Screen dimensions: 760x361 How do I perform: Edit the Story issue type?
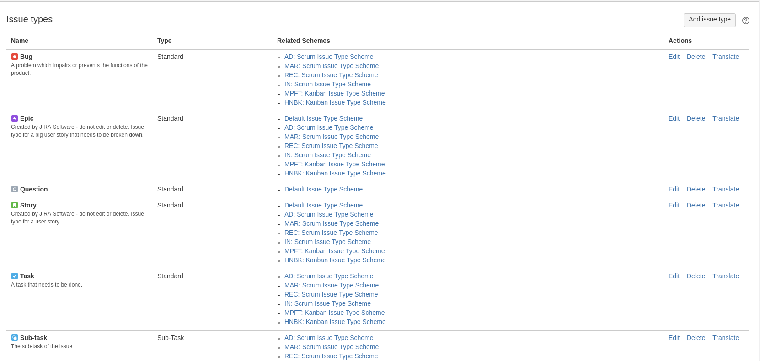[674, 205]
